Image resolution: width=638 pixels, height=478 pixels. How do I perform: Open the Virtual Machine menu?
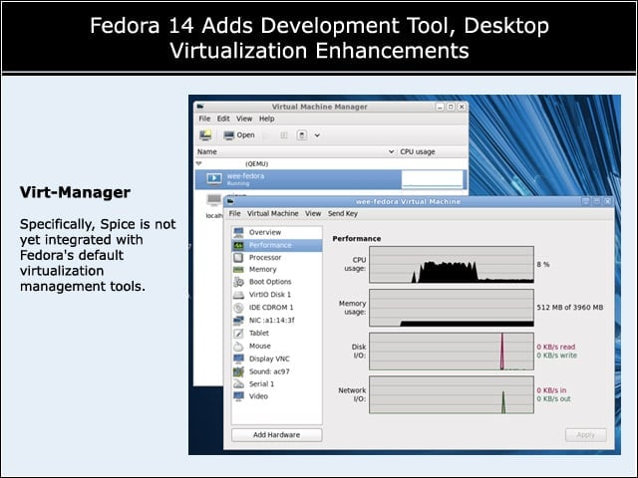[272, 213]
